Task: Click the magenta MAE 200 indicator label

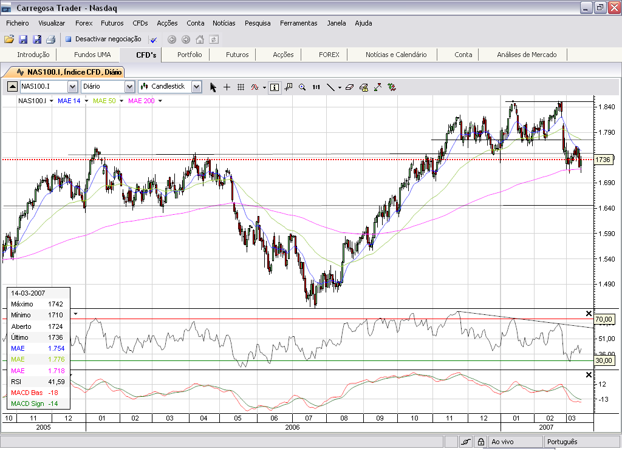Action: [141, 101]
